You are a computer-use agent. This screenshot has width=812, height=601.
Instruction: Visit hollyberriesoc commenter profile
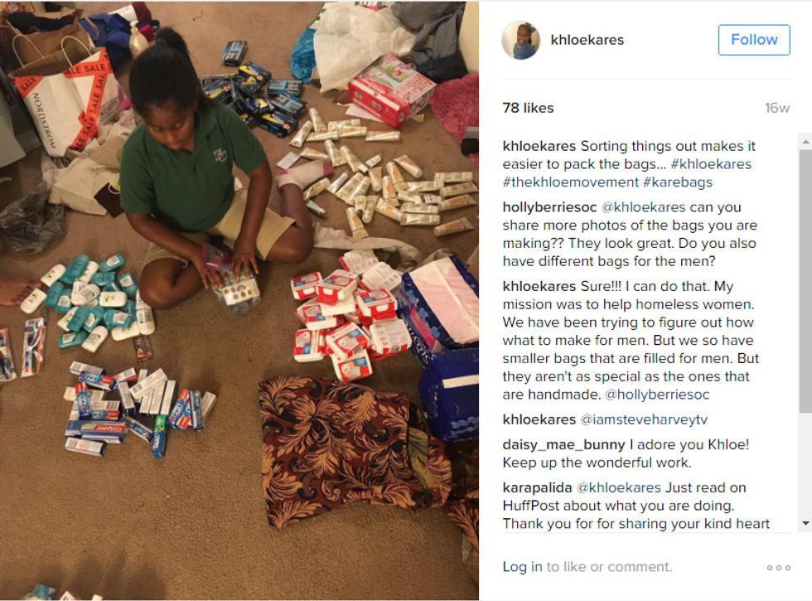pos(549,207)
